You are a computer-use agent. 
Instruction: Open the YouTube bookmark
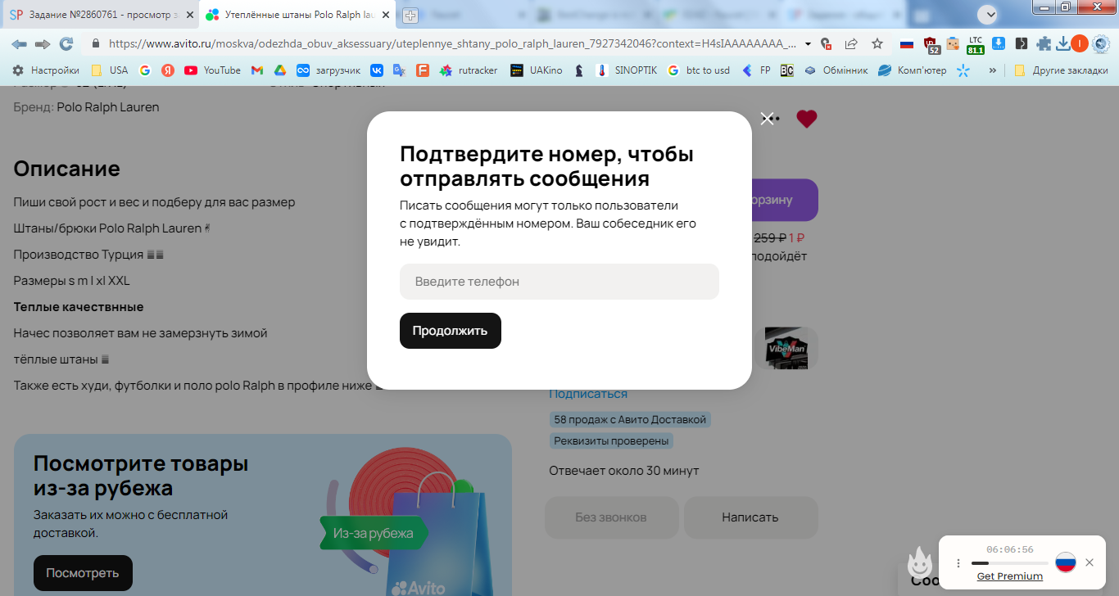click(213, 70)
